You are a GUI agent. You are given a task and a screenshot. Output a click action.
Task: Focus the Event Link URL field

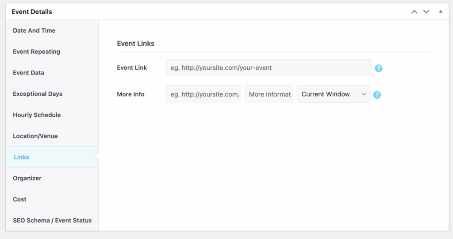click(x=269, y=68)
